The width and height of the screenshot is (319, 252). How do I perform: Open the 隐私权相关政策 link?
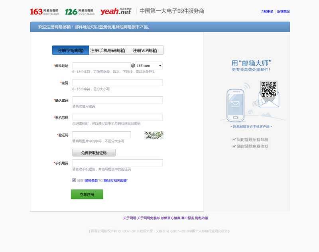coord(115,181)
